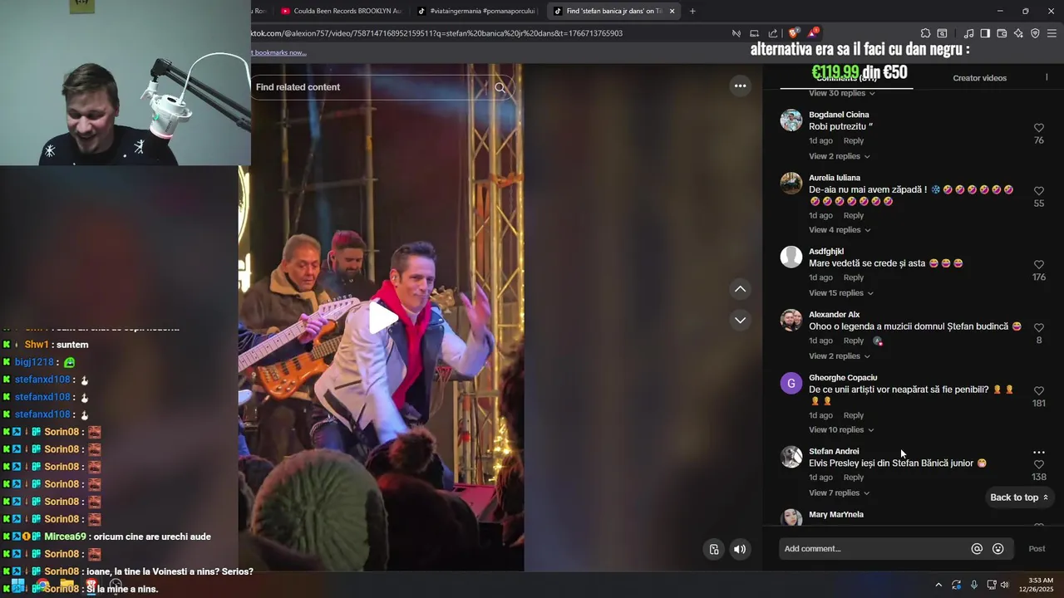Open Gheorghe Copaciu's profile avatar
Image resolution: width=1064 pixels, height=598 pixels.
coord(791,384)
